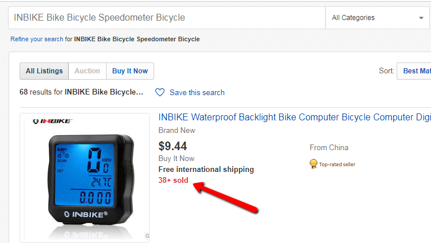This screenshot has height=243, width=431.
Task: Open the All Categories dropdown
Action: click(x=377, y=18)
